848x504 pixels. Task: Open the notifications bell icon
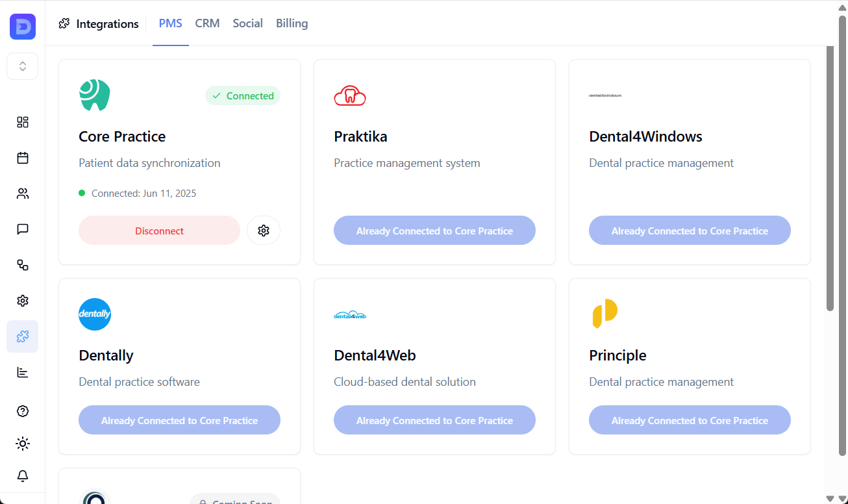click(22, 476)
